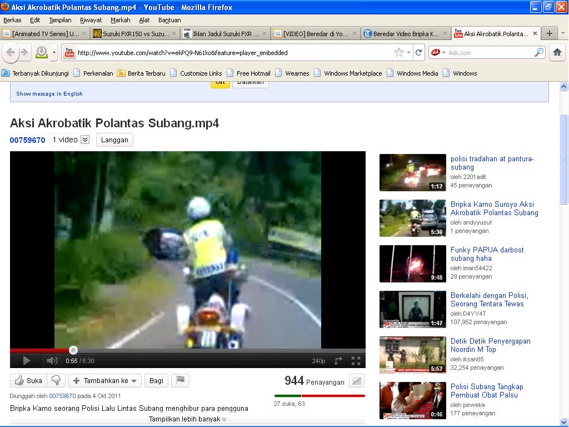
Task: Show video statistics chart icon
Action: [x=357, y=381]
